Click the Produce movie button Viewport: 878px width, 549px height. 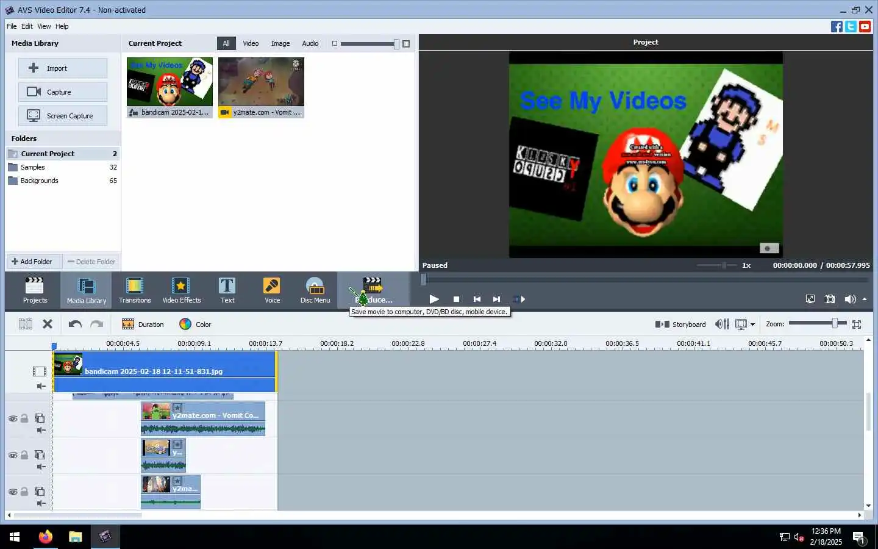tap(373, 290)
